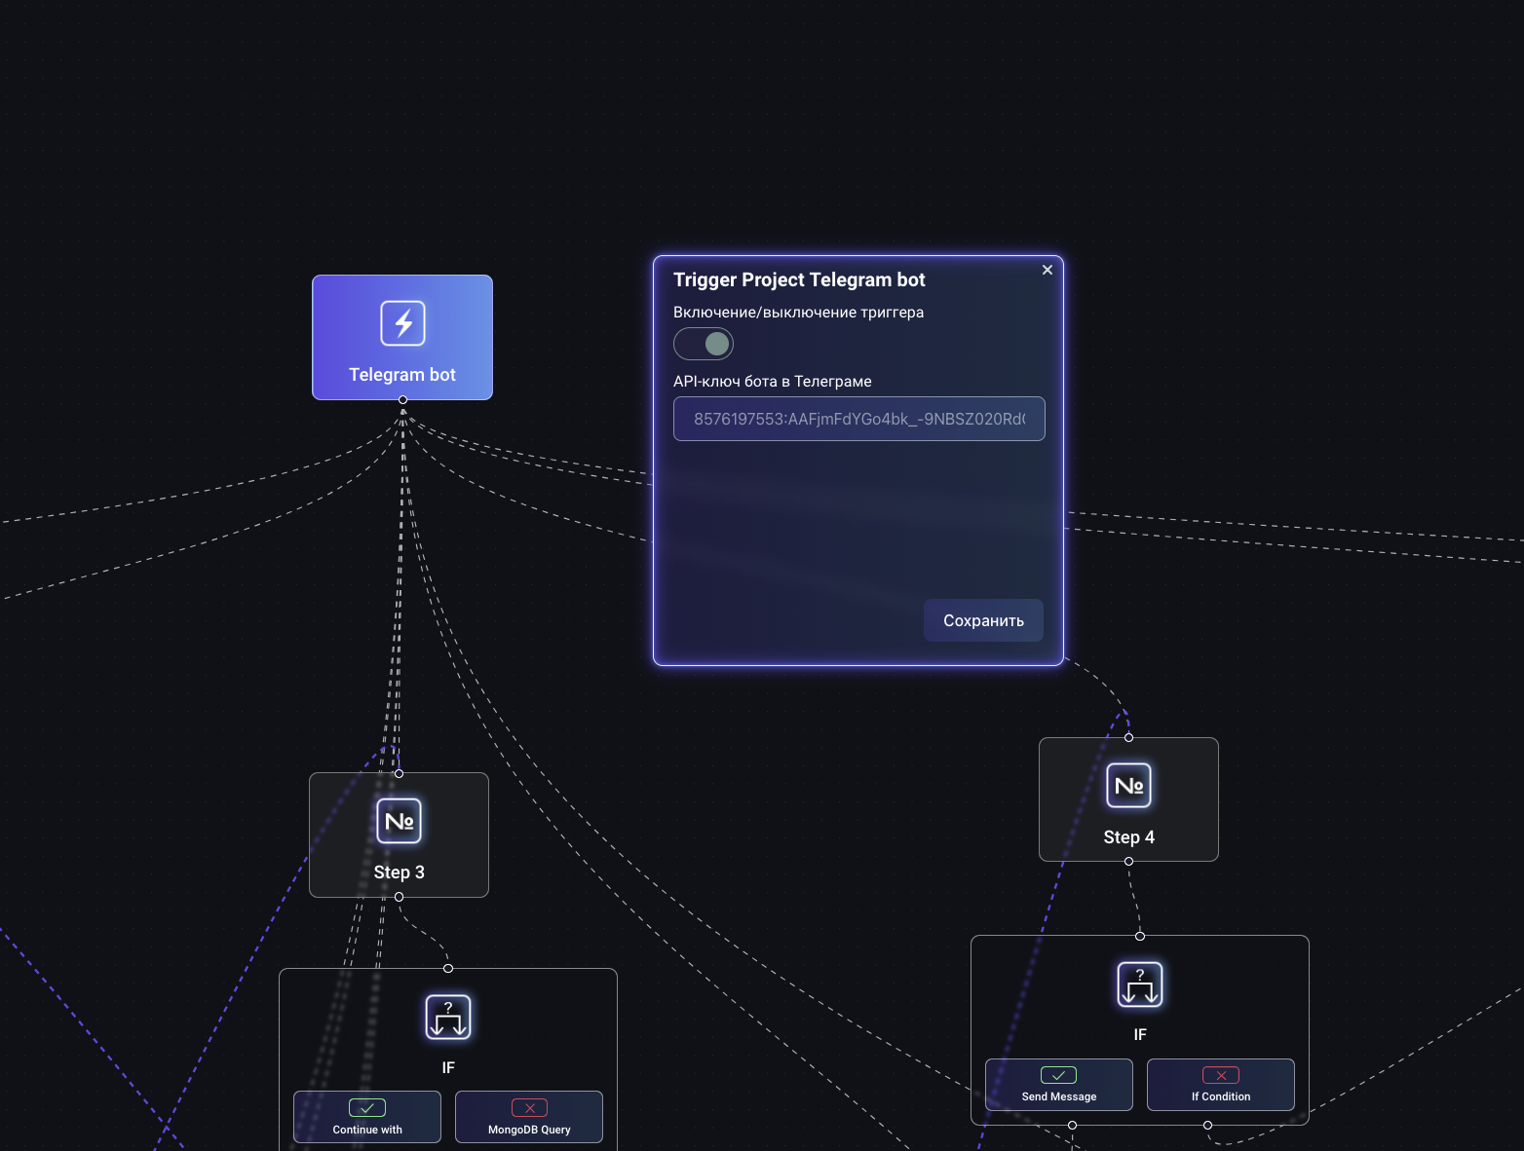Click the Step 4 number icon

(x=1129, y=786)
